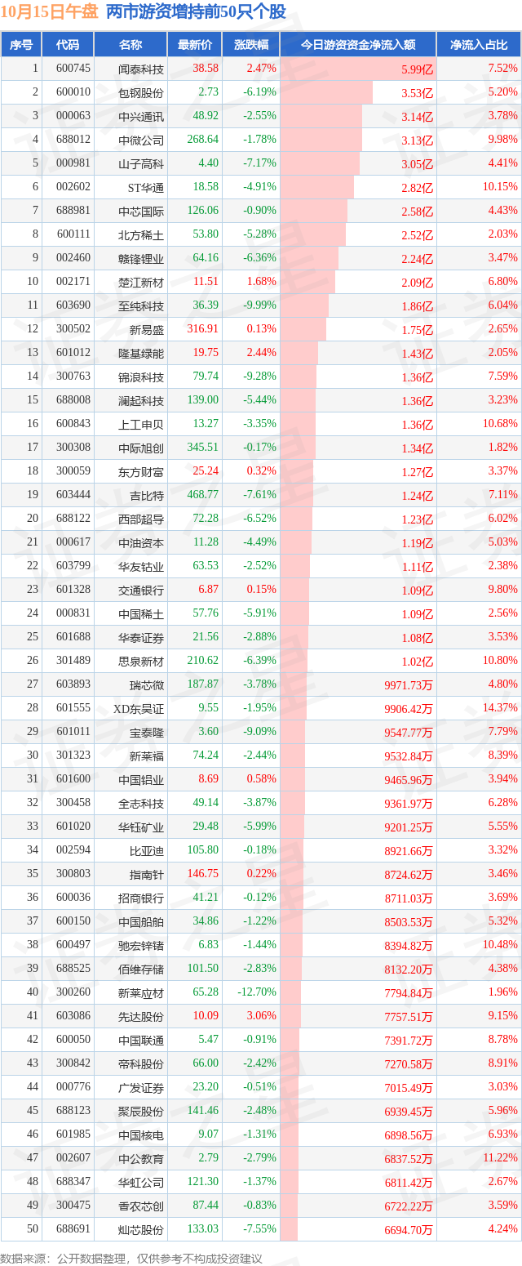This screenshot has height=1266, width=522.
Task: Click the 中油资本 stock name
Action: [x=141, y=543]
